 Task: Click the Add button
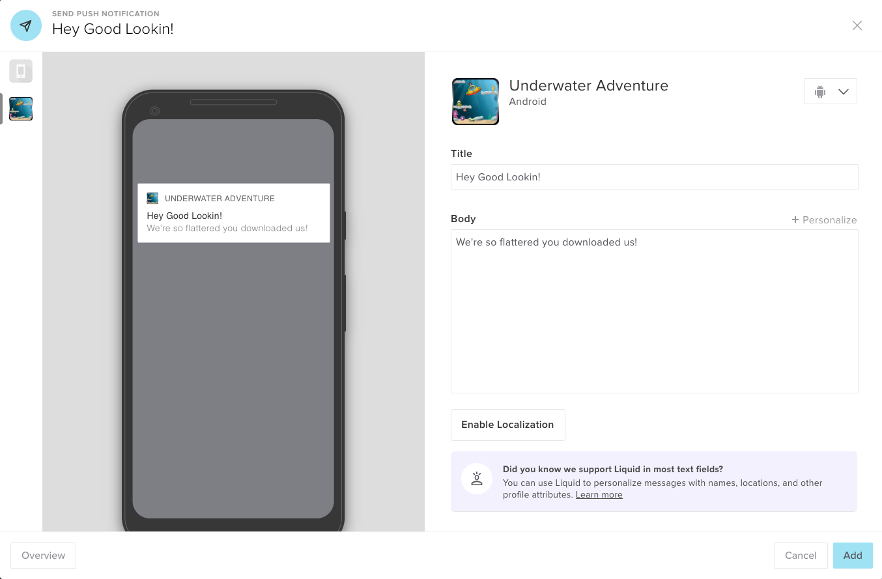click(x=852, y=556)
